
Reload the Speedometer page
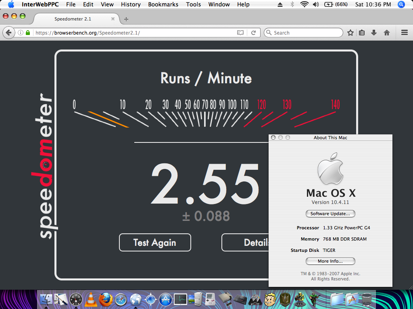[253, 33]
